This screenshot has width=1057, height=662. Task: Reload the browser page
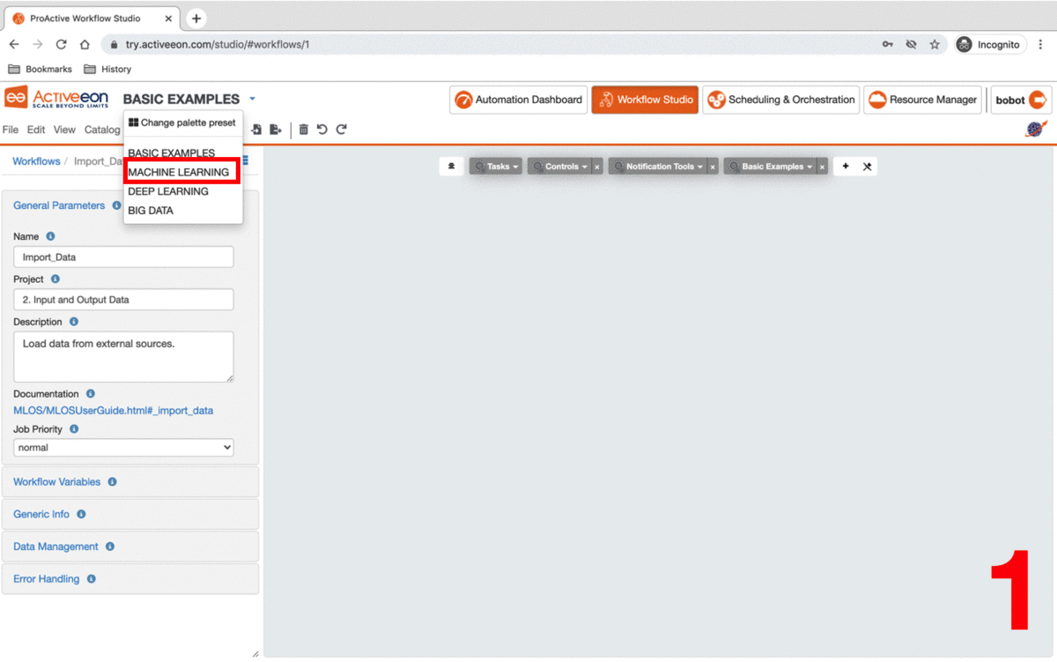point(61,44)
